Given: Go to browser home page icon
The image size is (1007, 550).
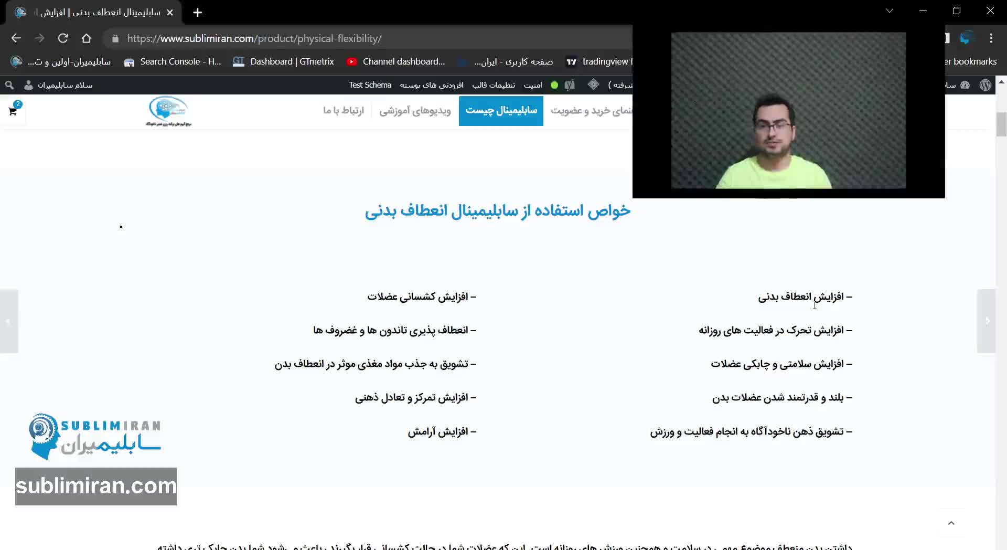Looking at the screenshot, I should [x=87, y=38].
